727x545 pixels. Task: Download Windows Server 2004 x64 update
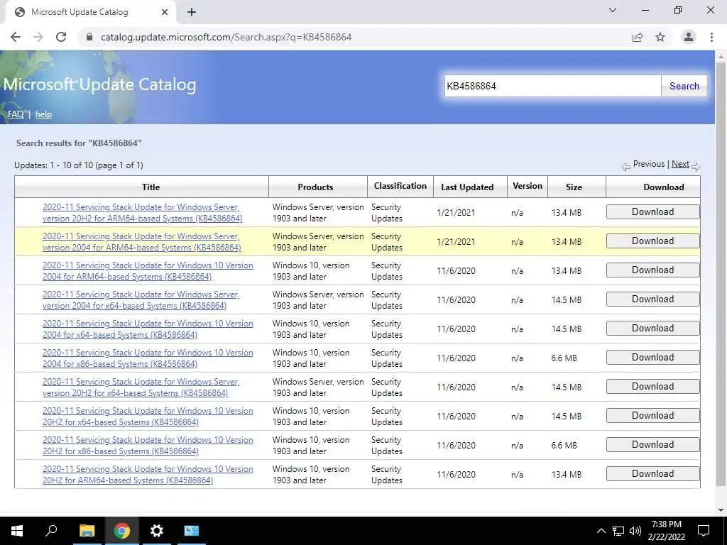(652, 299)
